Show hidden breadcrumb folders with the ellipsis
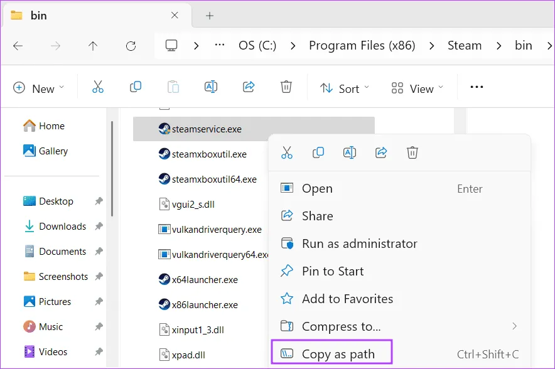This screenshot has width=555, height=369. [x=220, y=45]
